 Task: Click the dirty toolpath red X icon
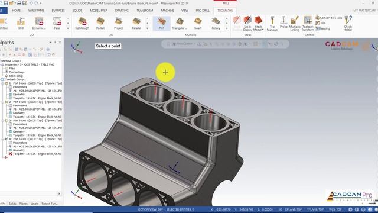[11, 154]
